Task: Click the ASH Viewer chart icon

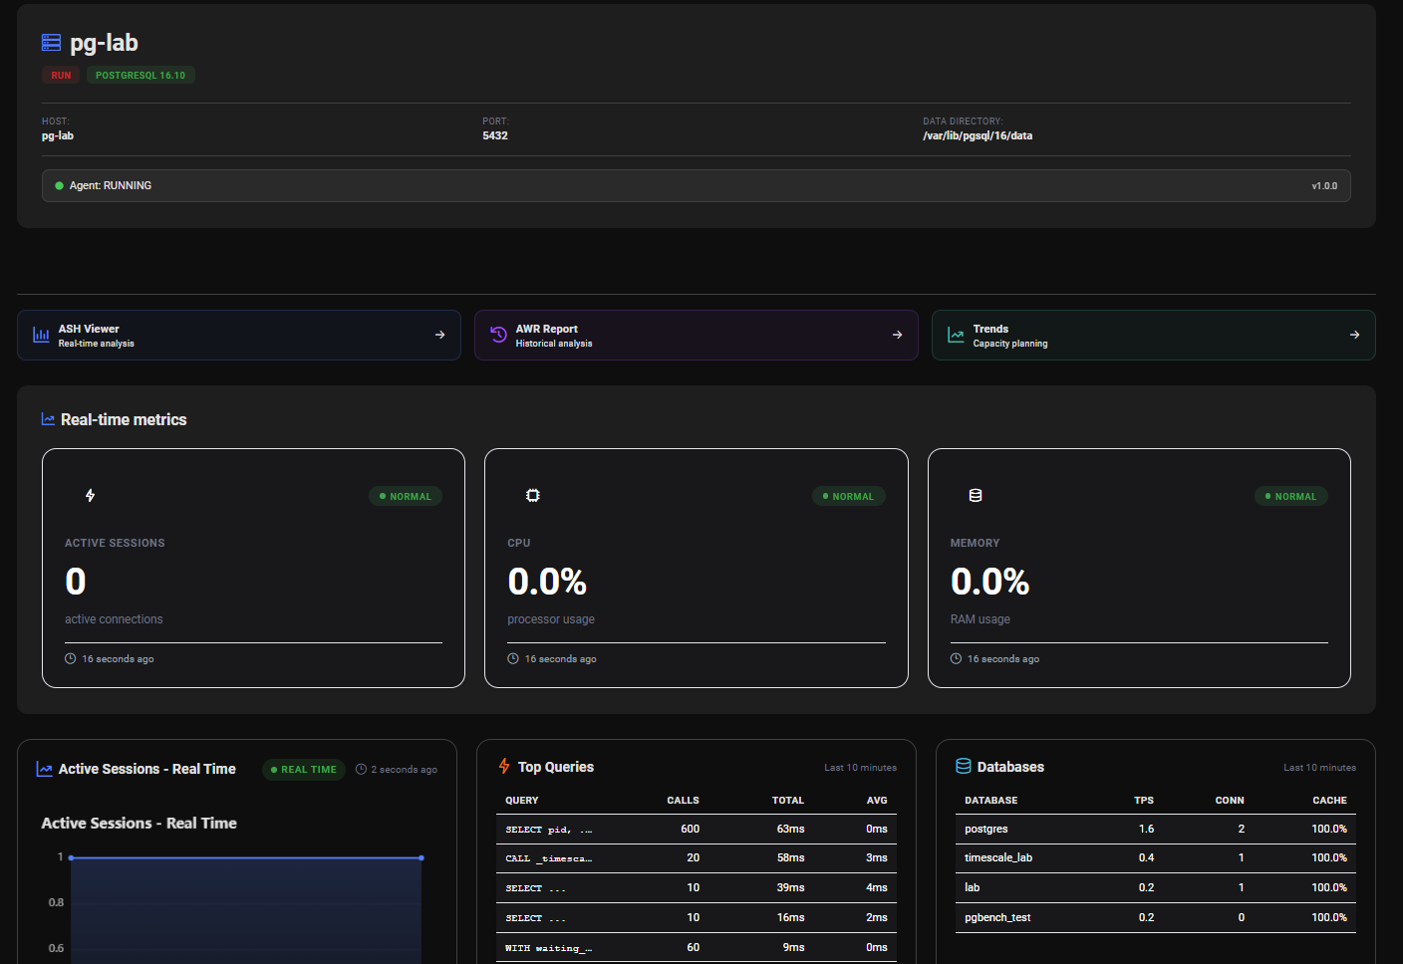Action: [x=41, y=336]
